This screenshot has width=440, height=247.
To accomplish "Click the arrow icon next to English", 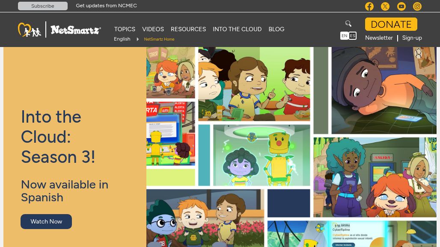I will tap(137, 39).
